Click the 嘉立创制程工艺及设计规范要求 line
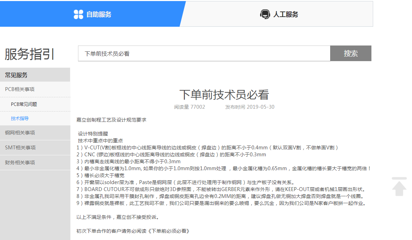 (111, 120)
